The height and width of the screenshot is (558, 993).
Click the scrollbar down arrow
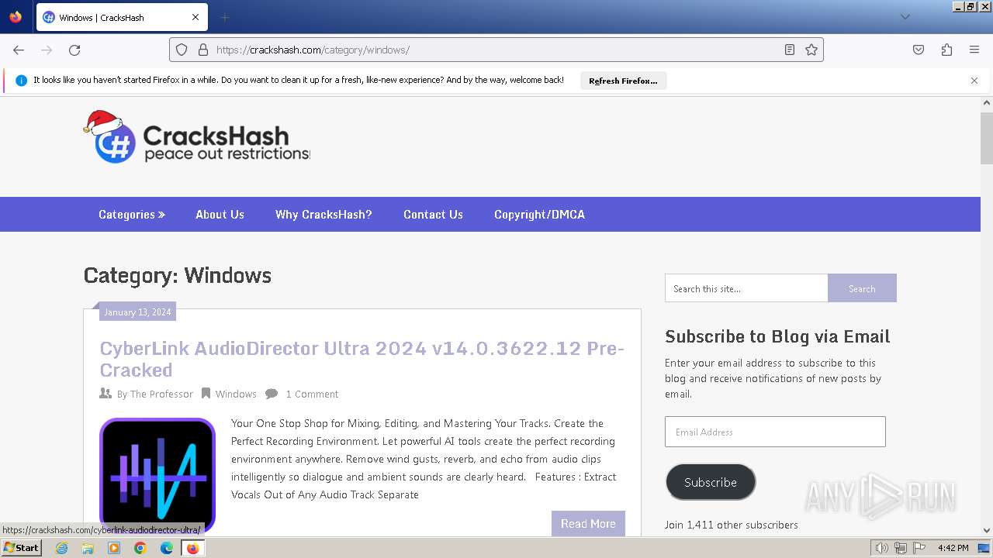[987, 531]
